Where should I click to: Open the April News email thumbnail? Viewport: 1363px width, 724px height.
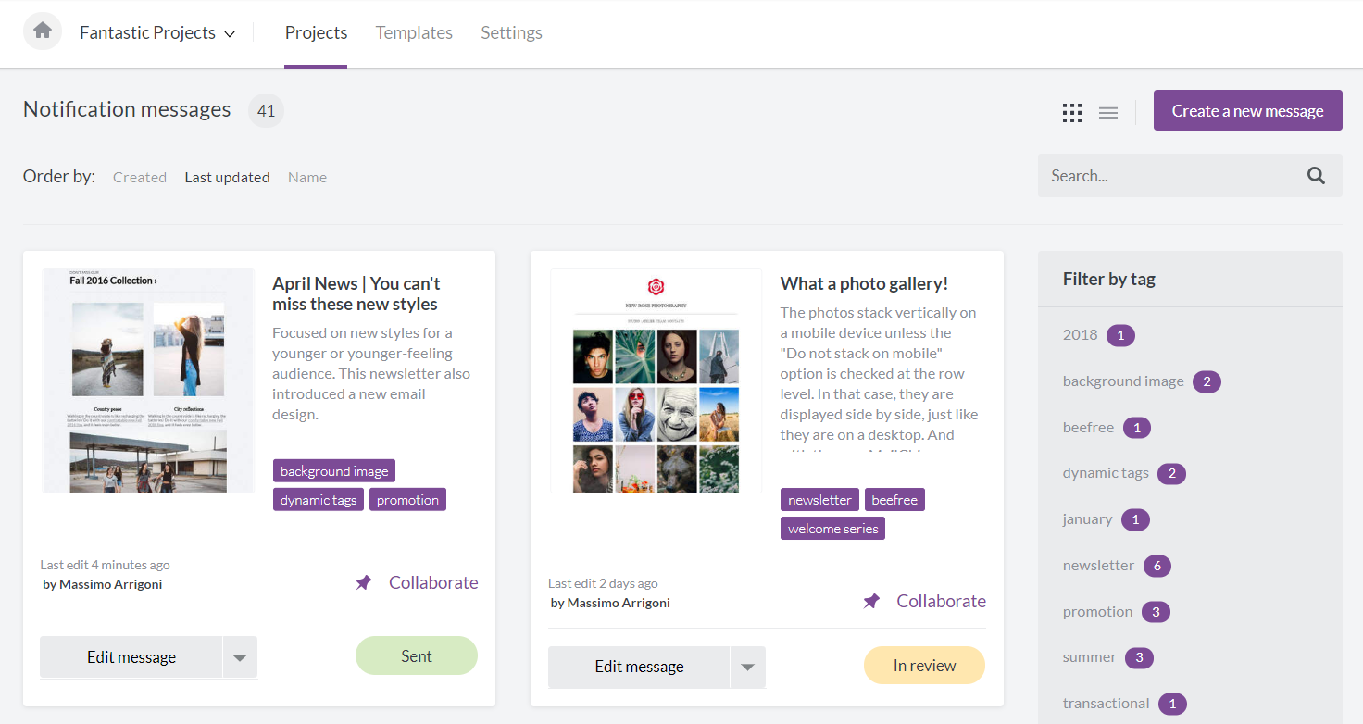pos(148,381)
